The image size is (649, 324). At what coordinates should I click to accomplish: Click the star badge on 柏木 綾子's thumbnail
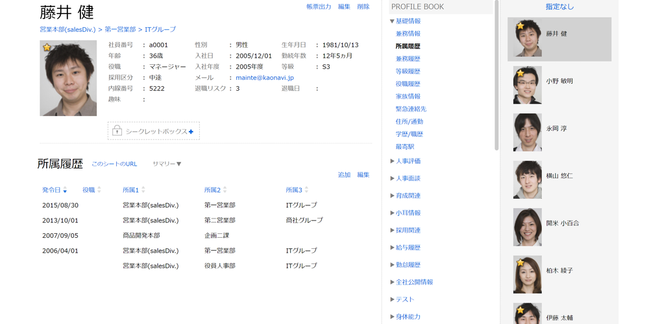pos(520,262)
